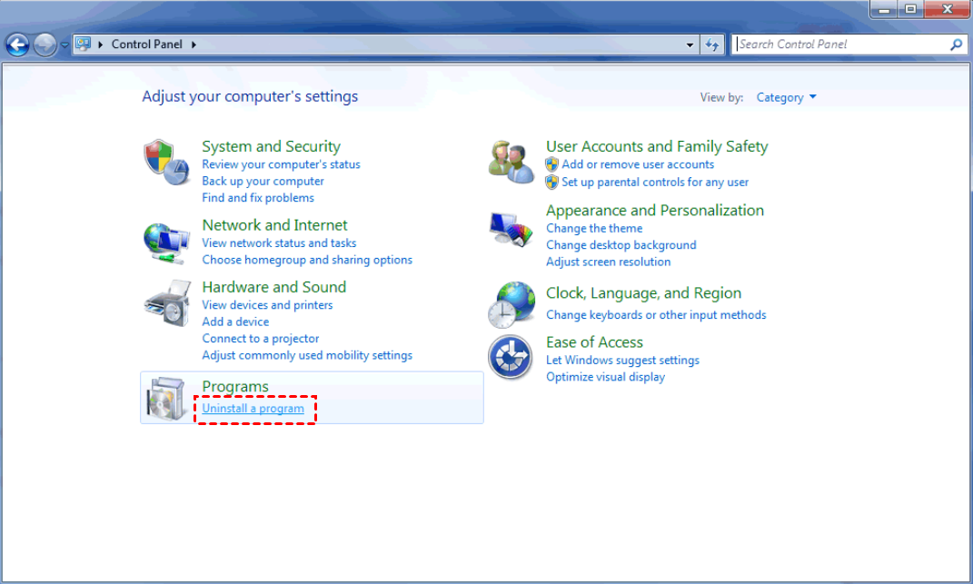Screen dimensions: 973x584
Task: Click the Appearance and Personalization icon
Action: [x=511, y=227]
